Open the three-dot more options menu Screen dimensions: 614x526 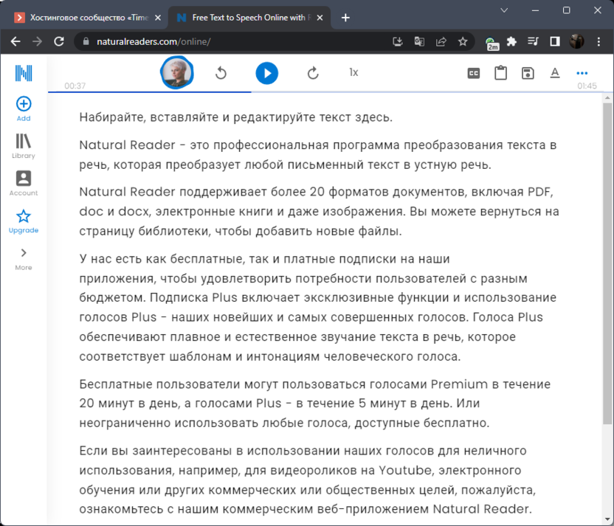[x=582, y=73]
